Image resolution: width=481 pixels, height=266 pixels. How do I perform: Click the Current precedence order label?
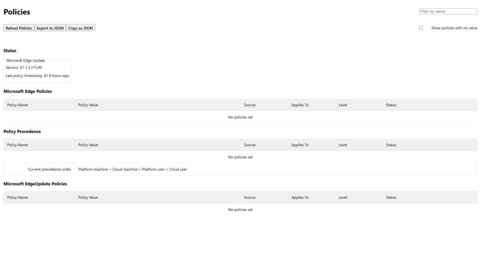point(49,169)
